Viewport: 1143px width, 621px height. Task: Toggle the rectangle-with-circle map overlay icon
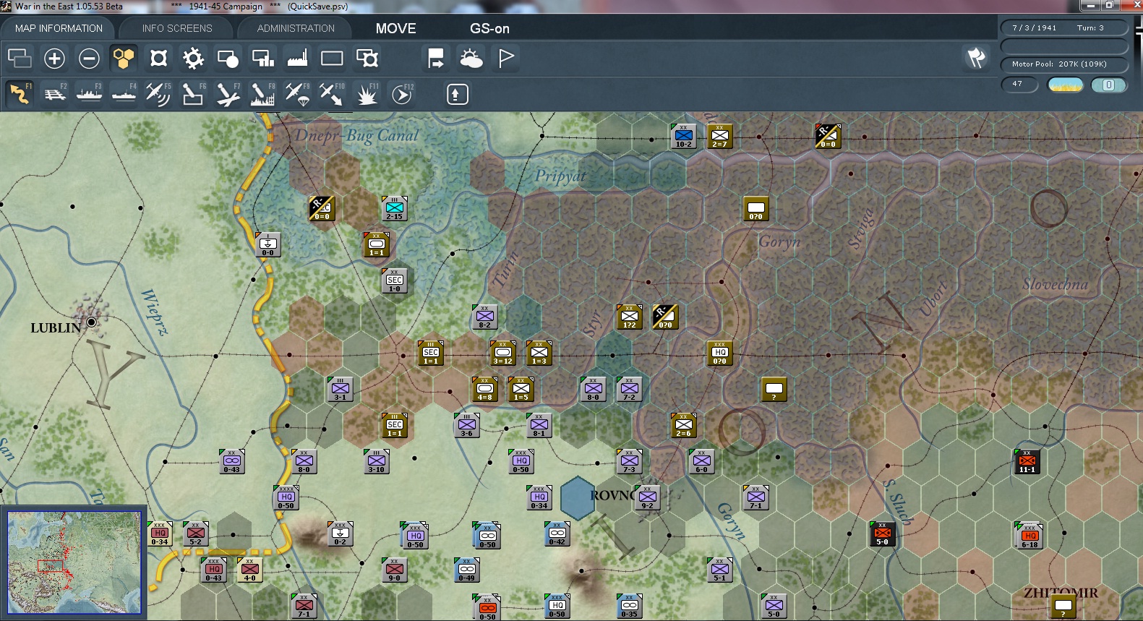[228, 58]
